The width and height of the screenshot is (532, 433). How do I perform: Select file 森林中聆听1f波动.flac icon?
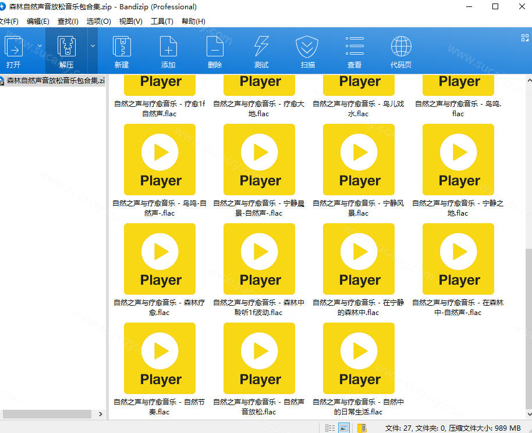pyautogui.click(x=259, y=259)
